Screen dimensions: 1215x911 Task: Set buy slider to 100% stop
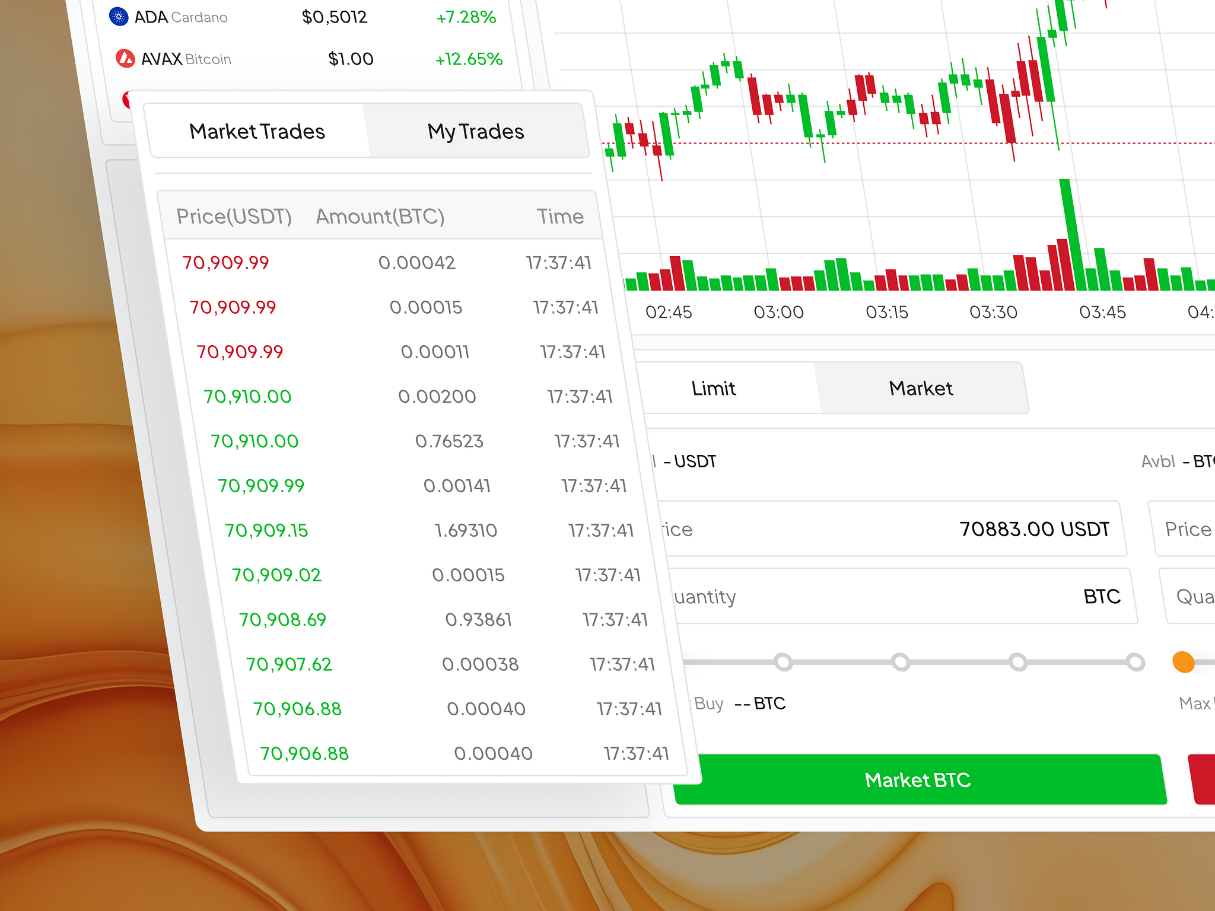tap(1136, 662)
